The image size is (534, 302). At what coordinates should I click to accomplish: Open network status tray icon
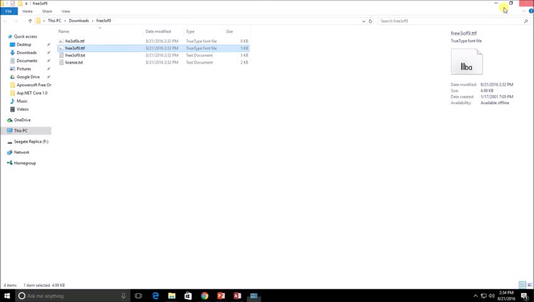(484, 296)
